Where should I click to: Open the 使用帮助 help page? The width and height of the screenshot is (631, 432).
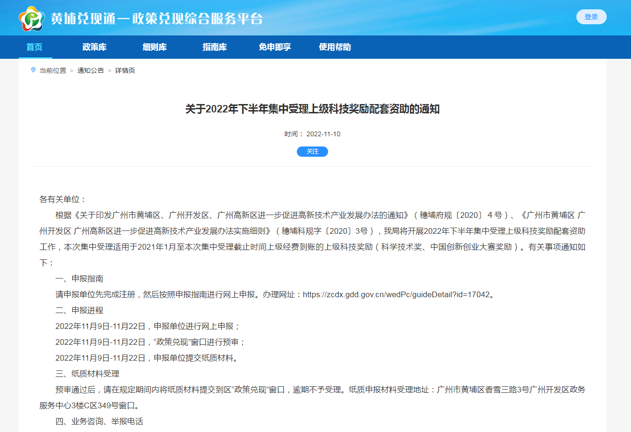(335, 47)
